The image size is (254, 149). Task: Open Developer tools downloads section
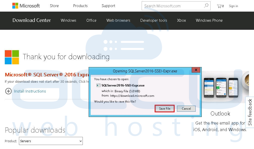[154, 20]
